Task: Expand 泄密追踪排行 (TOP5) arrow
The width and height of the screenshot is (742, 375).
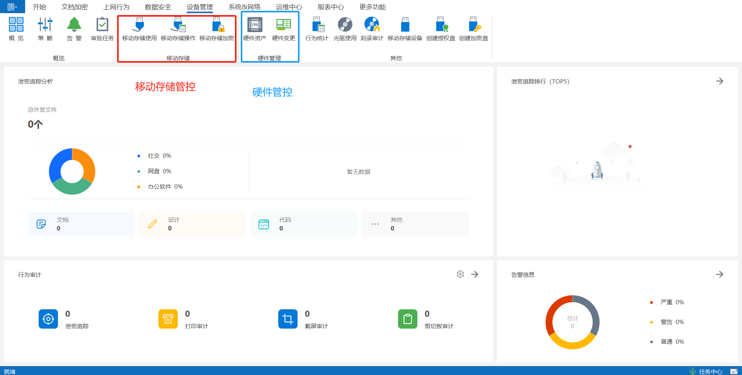Action: coord(720,81)
